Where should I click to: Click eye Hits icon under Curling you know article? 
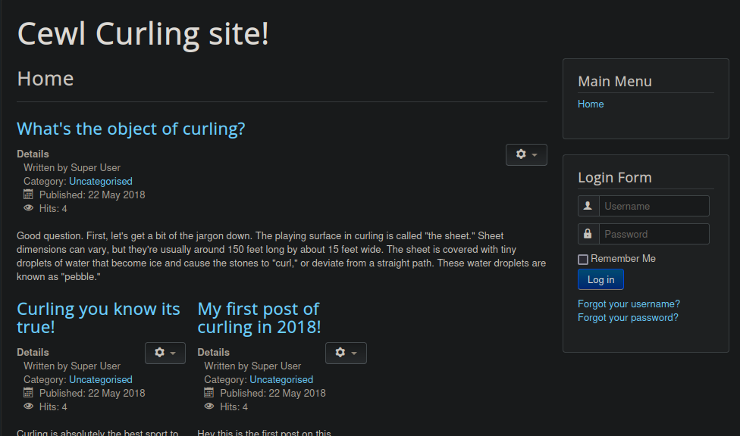click(x=28, y=406)
